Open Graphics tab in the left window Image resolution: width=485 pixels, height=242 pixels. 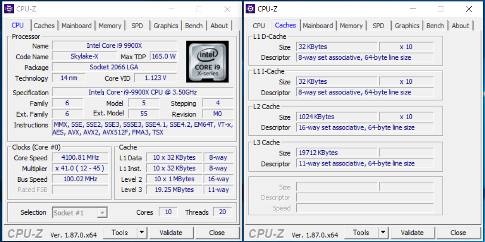click(x=166, y=26)
